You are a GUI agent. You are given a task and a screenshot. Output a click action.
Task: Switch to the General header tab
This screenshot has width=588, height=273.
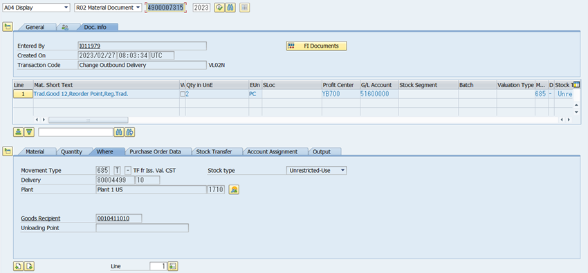pyautogui.click(x=35, y=27)
